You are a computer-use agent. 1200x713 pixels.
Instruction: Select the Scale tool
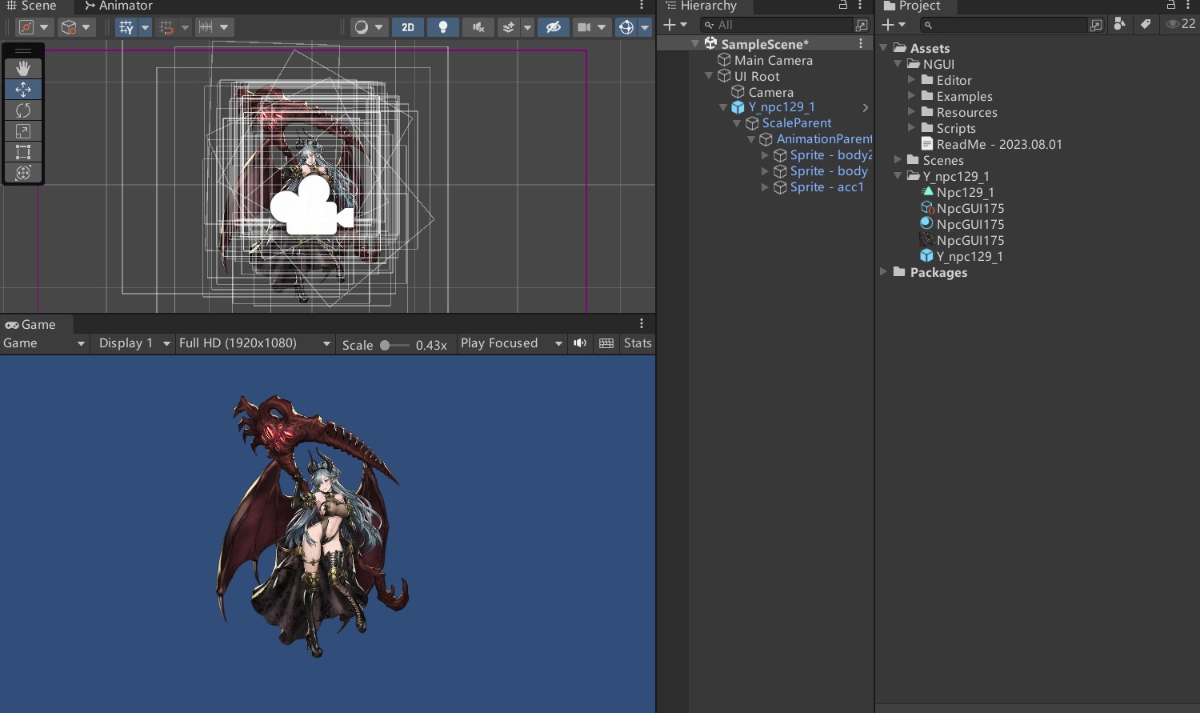(x=23, y=131)
